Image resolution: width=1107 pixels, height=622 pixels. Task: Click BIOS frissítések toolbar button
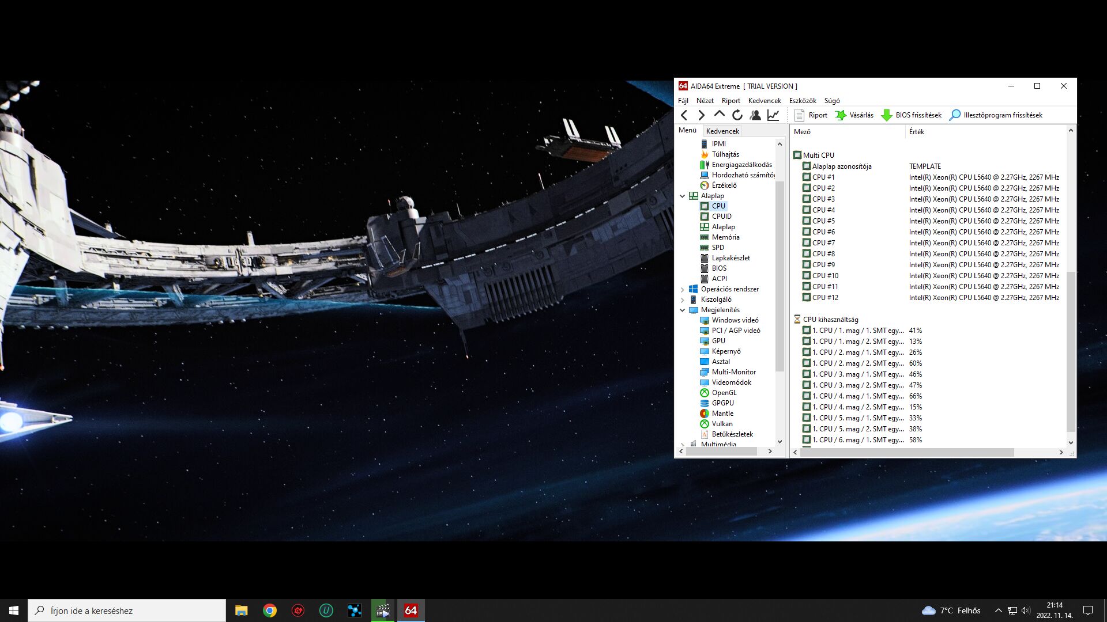pos(912,115)
